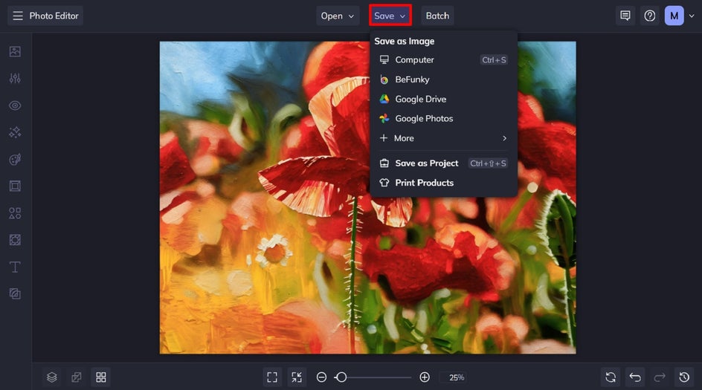Save image to BeFunky

[443, 79]
